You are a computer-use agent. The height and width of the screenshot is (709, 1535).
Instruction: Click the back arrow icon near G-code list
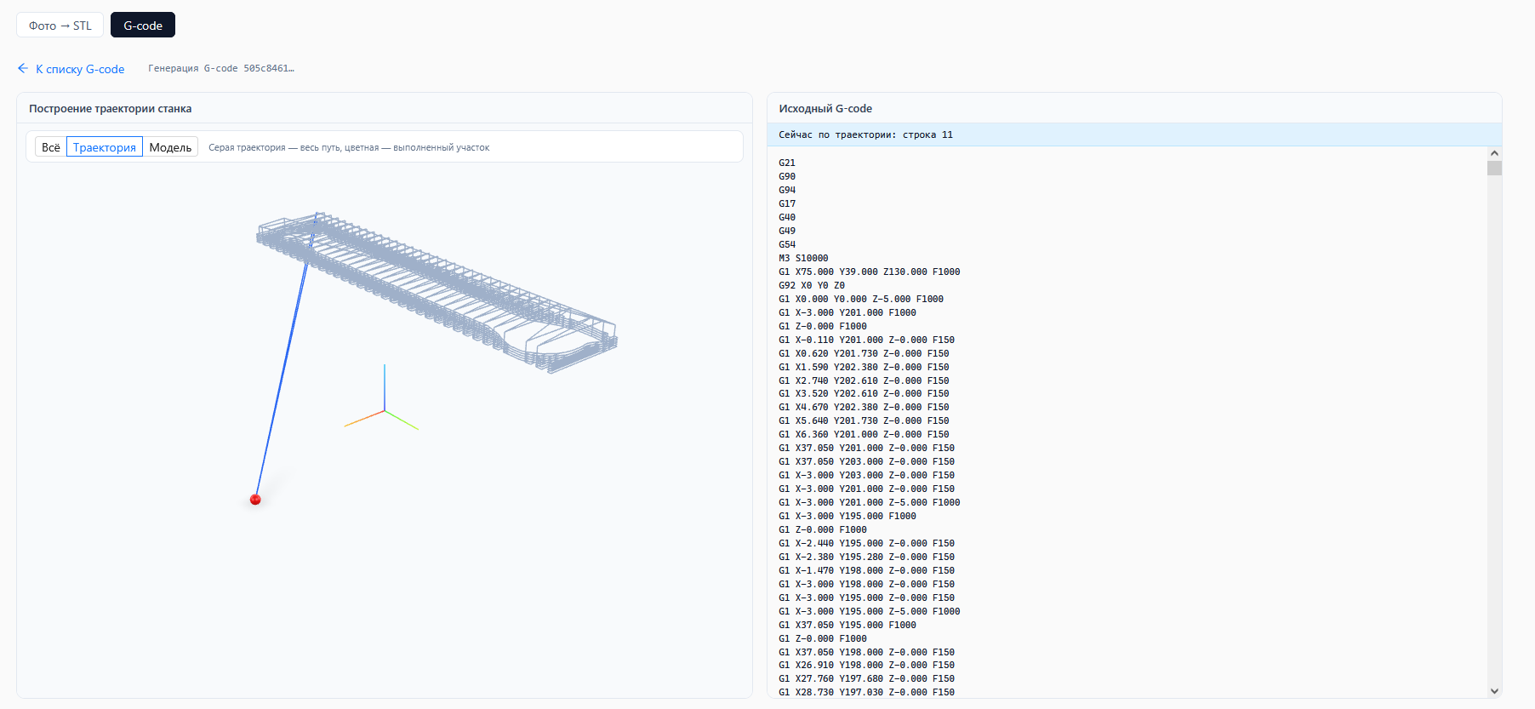click(x=23, y=68)
